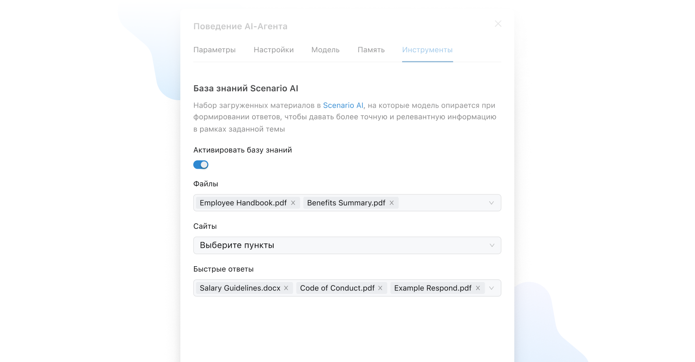Remove Benefits Summary.pdf tag from files
Viewport: 695px width, 362px height.
pyautogui.click(x=391, y=203)
